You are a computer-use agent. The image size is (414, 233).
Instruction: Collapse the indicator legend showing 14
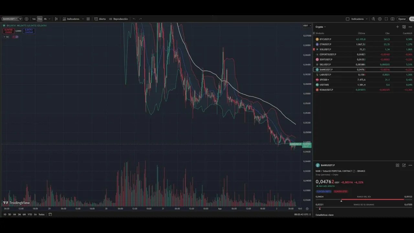(x=6, y=37)
